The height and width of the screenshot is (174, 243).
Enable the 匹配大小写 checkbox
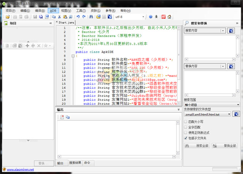point(186,122)
